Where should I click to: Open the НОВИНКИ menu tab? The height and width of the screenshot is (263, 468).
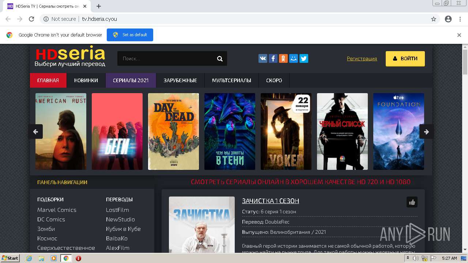tap(86, 80)
